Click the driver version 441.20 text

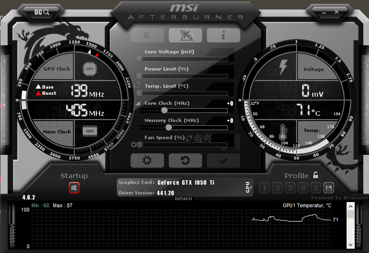coord(165,193)
